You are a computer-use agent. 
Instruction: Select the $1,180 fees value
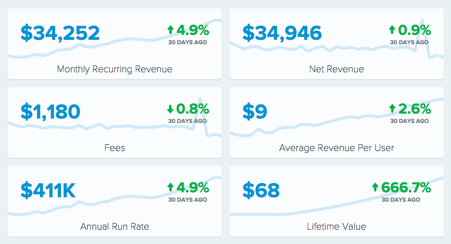point(50,112)
